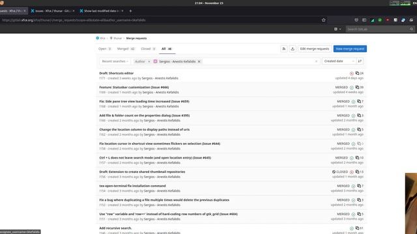Click the teal triangle extension icon

tap(372, 20)
